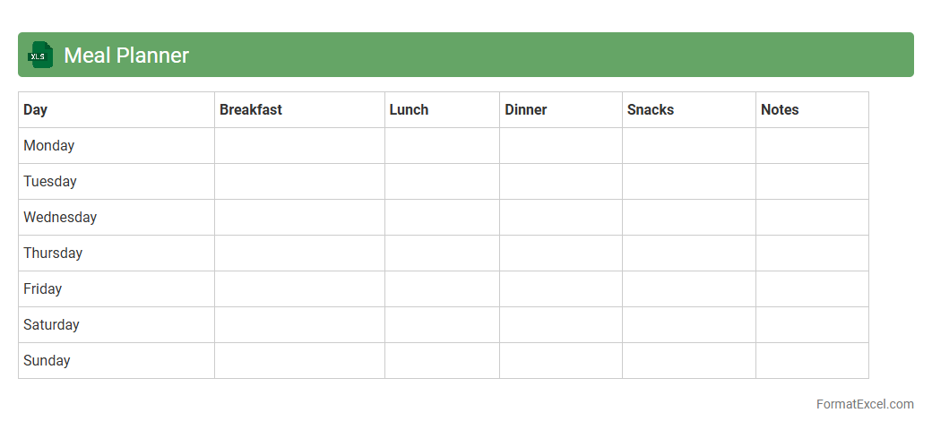Open the FormatExcel.com link
The height and width of the screenshot is (430, 932).
pos(864,404)
